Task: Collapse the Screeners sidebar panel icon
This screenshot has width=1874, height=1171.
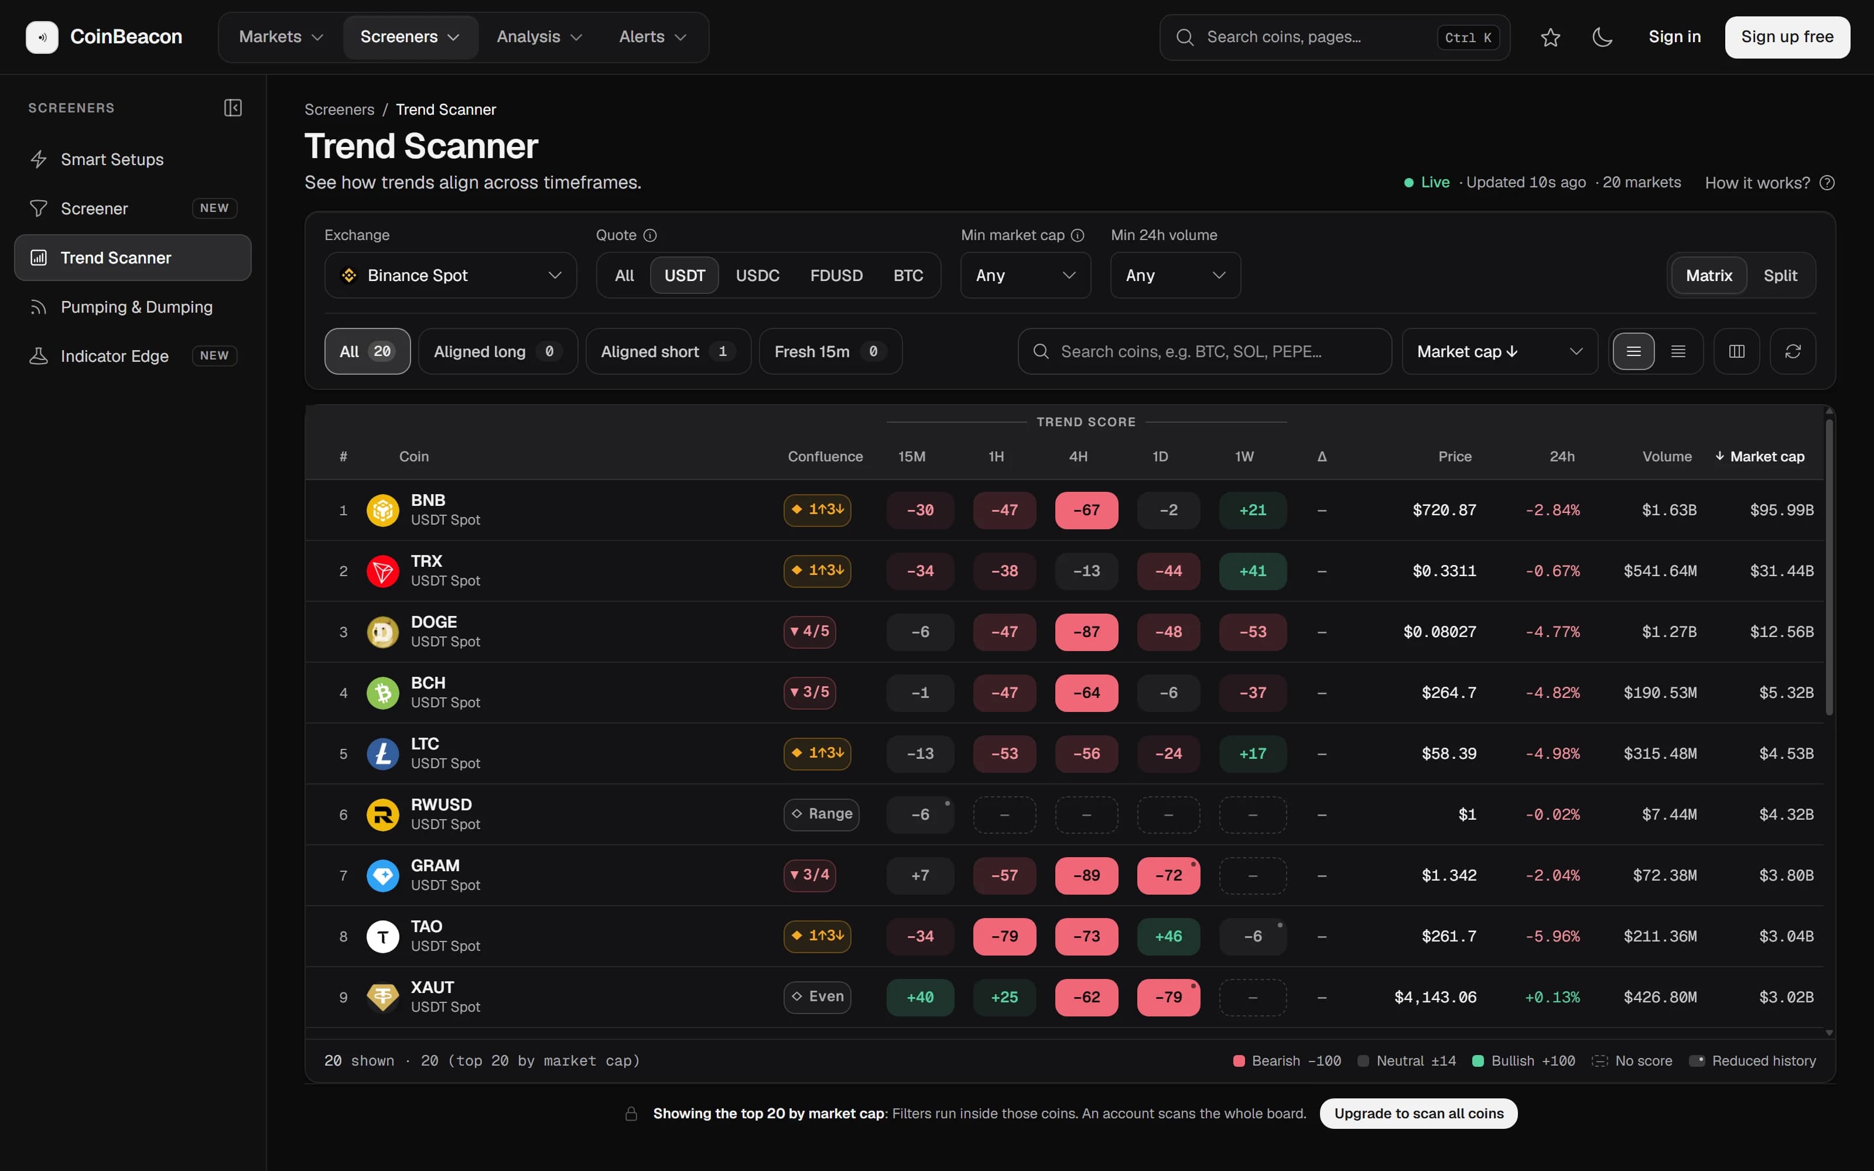Action: click(233, 108)
